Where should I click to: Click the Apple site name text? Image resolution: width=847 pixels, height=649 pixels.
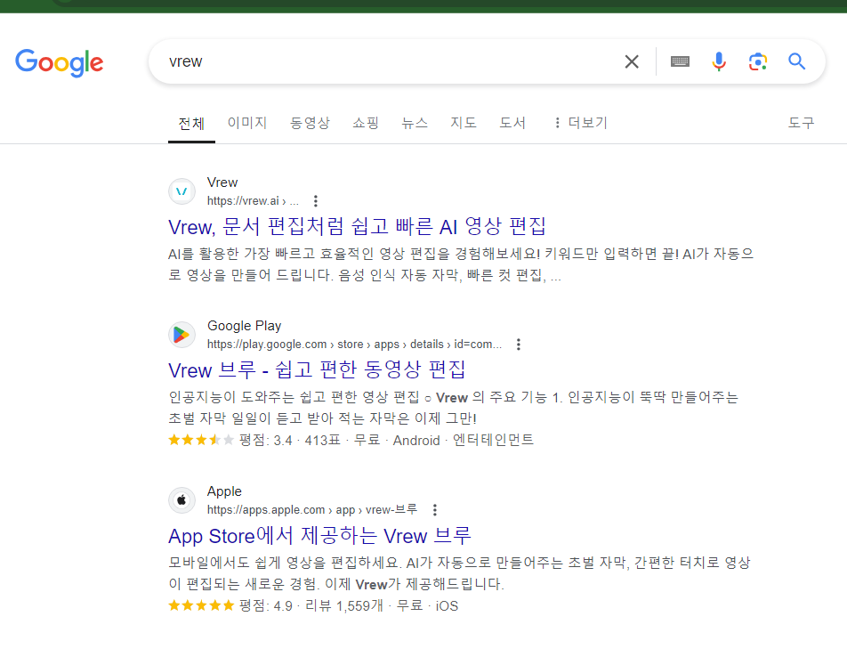pos(224,491)
